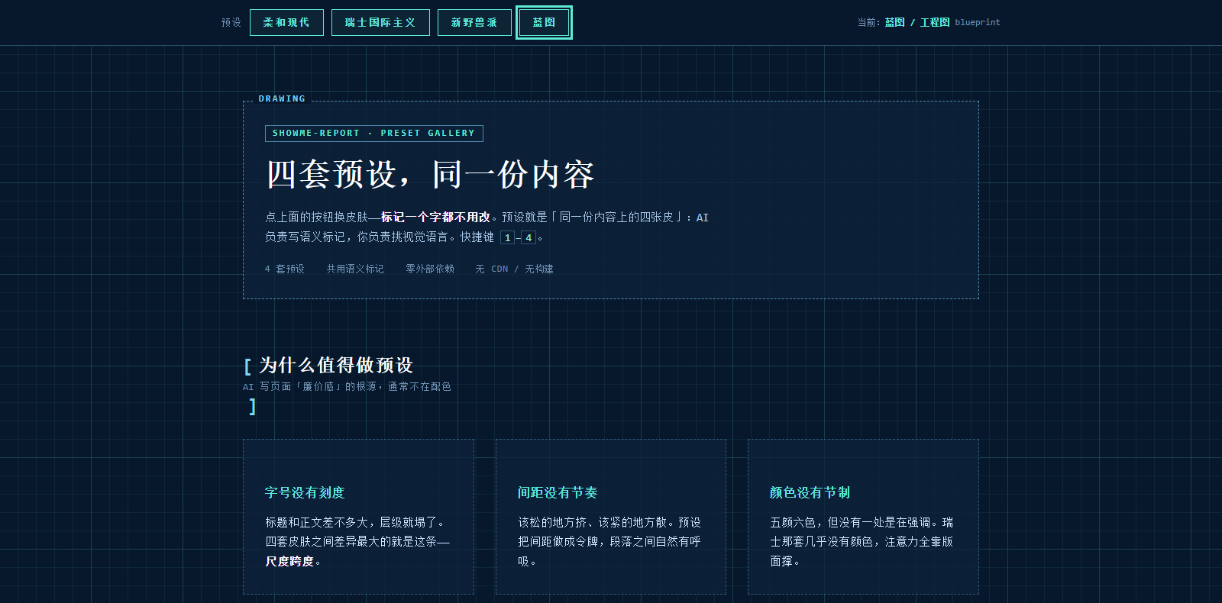Image resolution: width=1222 pixels, height=603 pixels.
Task: Click the DRAWING frame label
Action: point(282,98)
